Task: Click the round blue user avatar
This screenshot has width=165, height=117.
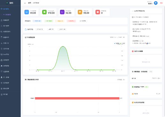Action: click(156, 3)
